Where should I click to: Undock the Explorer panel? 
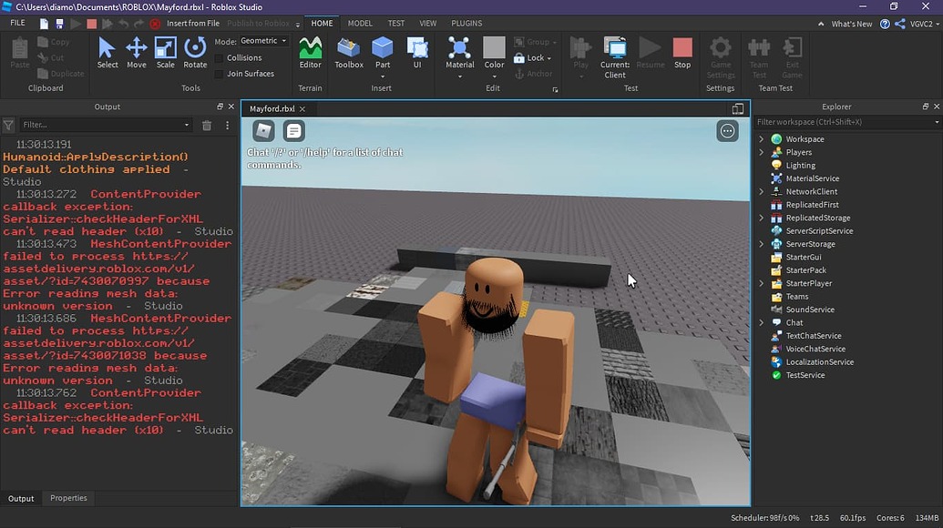click(x=925, y=107)
